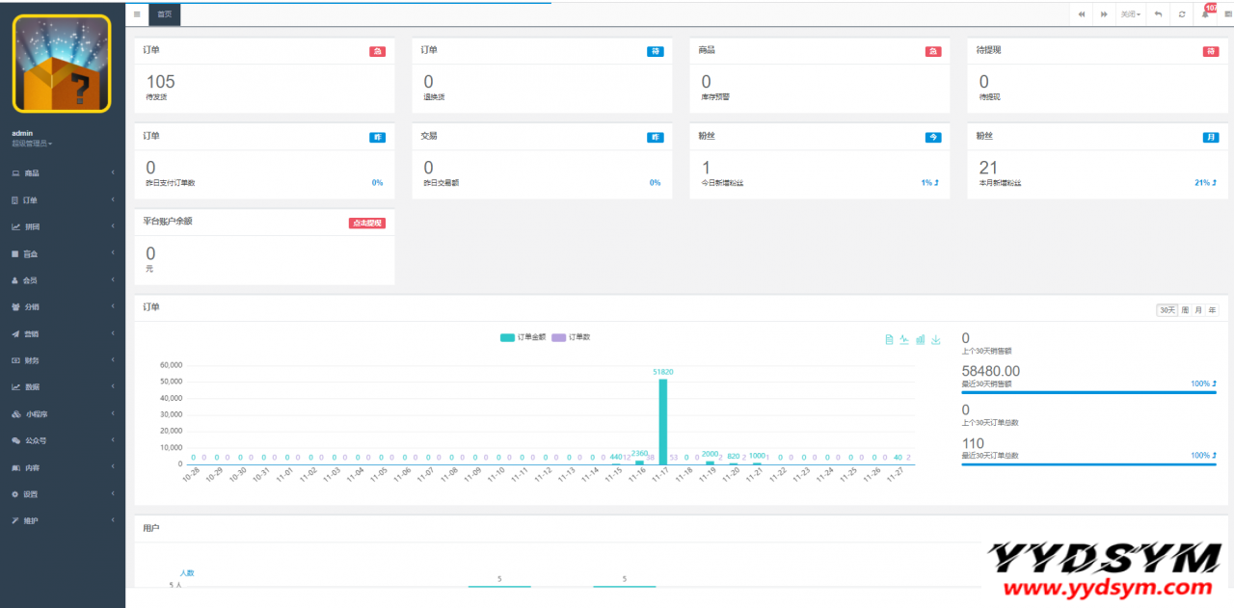Download order chart as image
Screen dimensions: 1234x608
click(x=935, y=339)
